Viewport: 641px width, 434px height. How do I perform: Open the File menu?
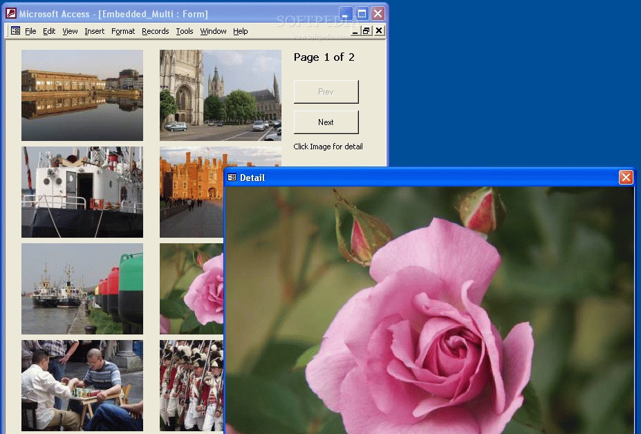tap(30, 31)
